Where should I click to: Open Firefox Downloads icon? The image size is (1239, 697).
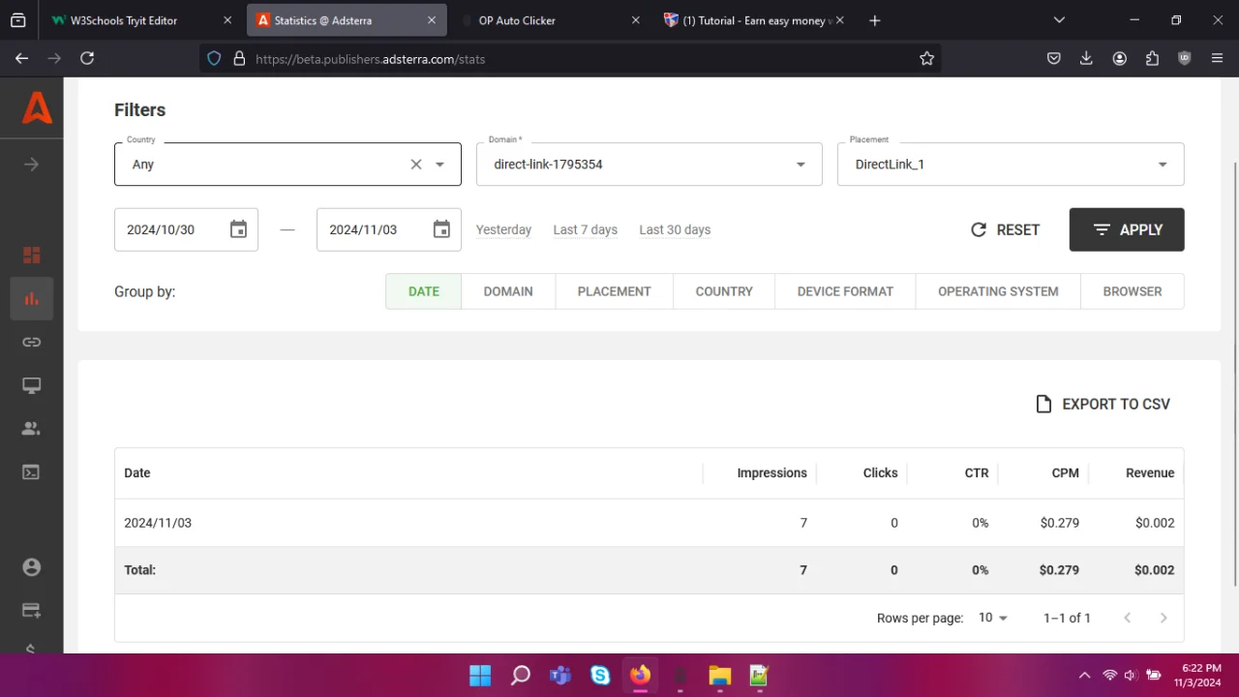1086,58
